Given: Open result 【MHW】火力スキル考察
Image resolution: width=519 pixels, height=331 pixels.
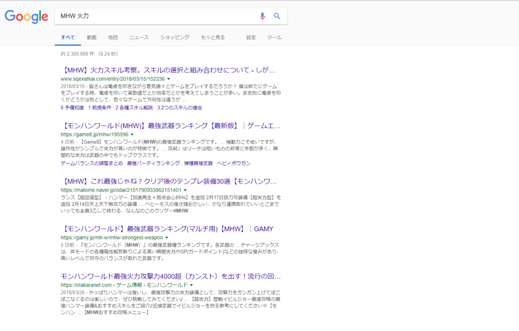Looking at the screenshot, I should pos(168,70).
